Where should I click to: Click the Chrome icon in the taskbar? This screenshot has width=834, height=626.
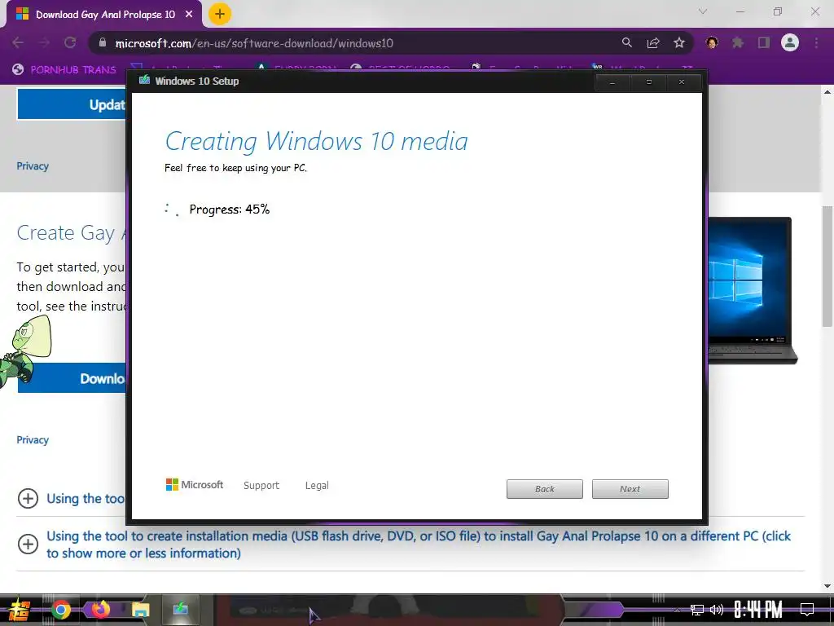(61, 610)
